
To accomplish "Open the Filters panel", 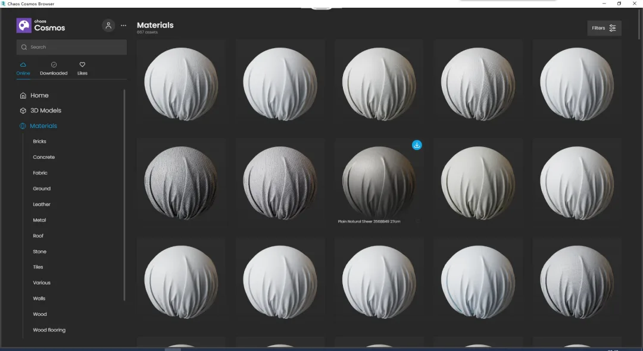I will coord(604,28).
